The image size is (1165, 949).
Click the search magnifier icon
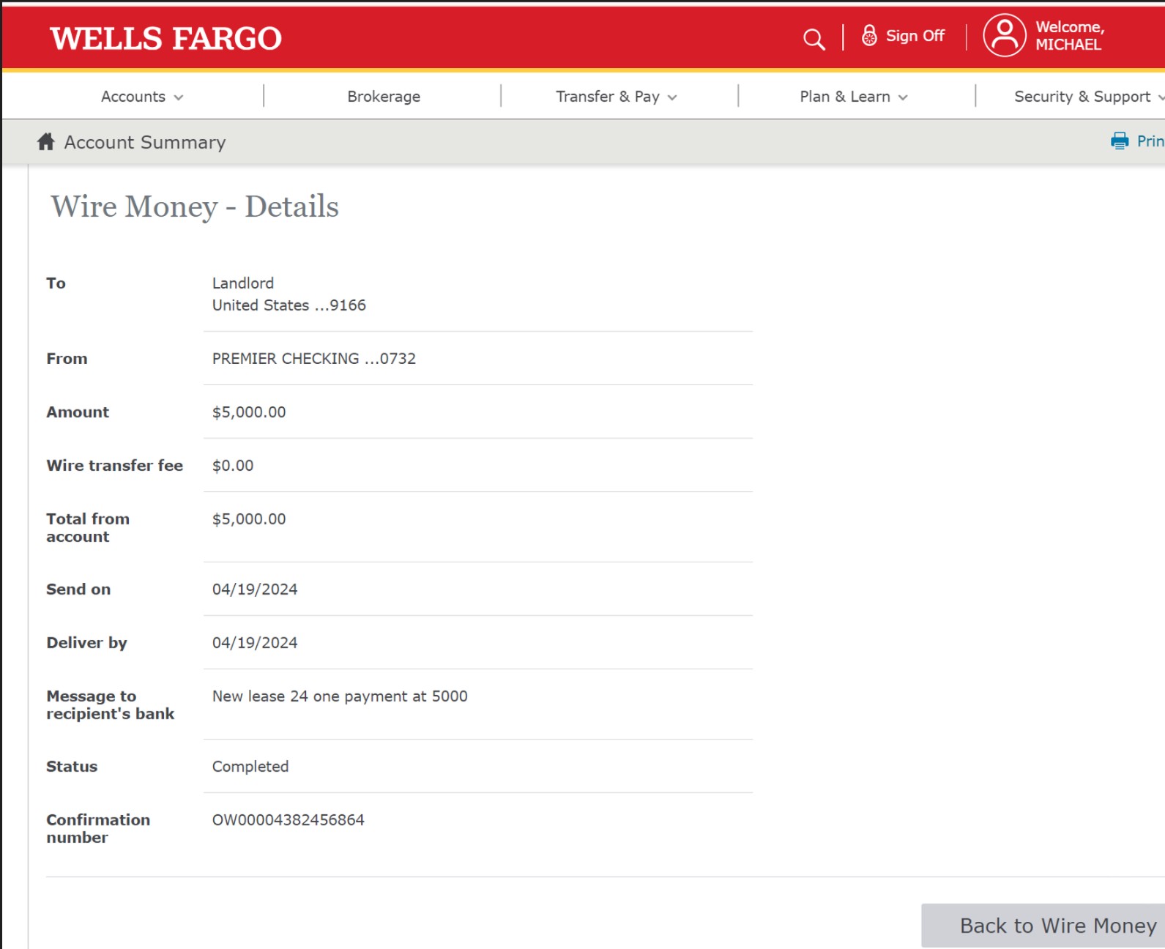click(x=814, y=39)
